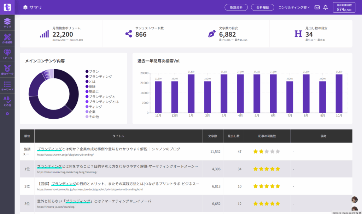Image resolution: width=362 pixels, height=214 pixels.
Task: Click the 1月 bar in the chart
Action: 191,93
